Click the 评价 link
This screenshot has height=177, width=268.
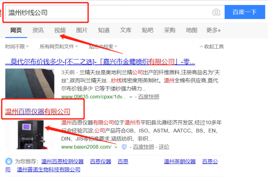[x=164, y=147]
